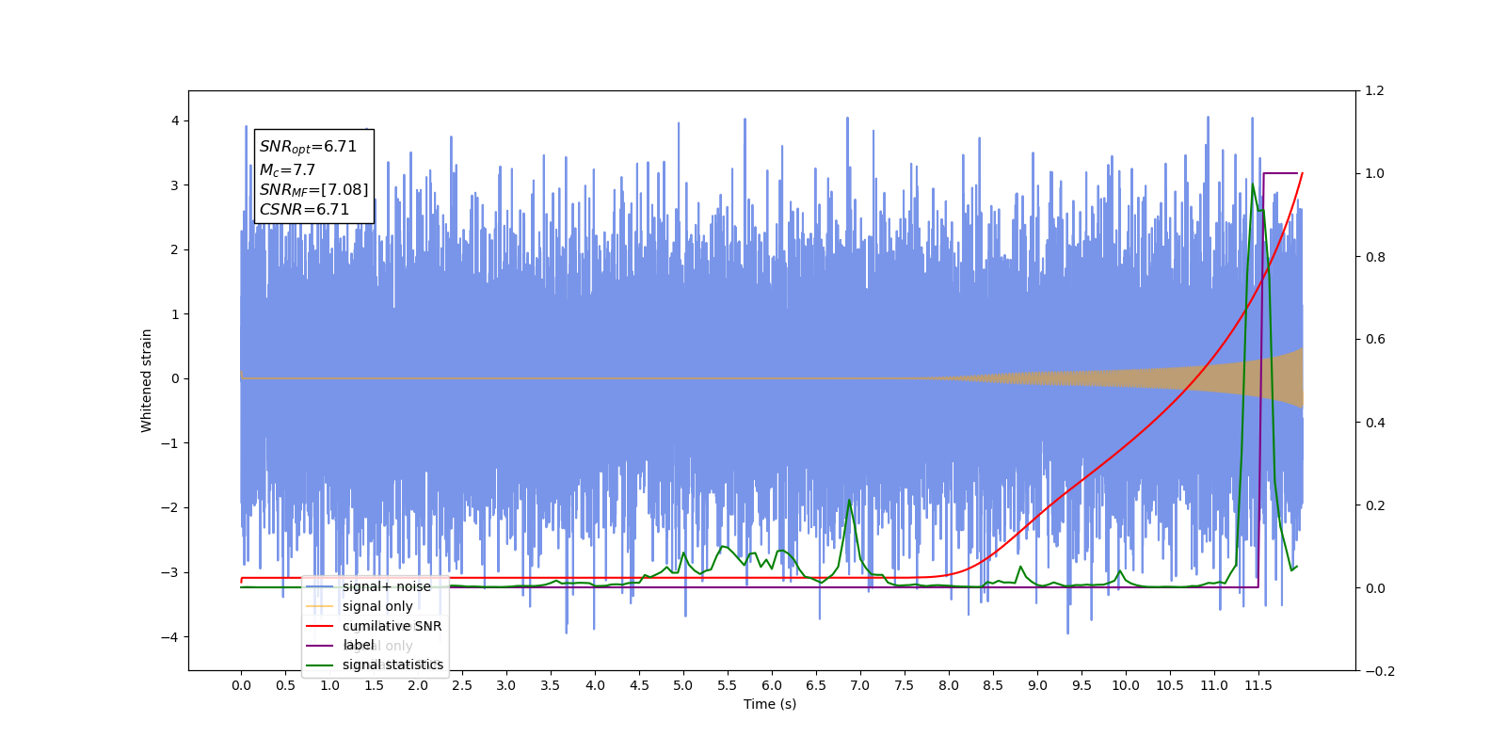Select the SNRMF=[7.08] annotation line
1506x753 pixels.
pyautogui.click(x=313, y=190)
